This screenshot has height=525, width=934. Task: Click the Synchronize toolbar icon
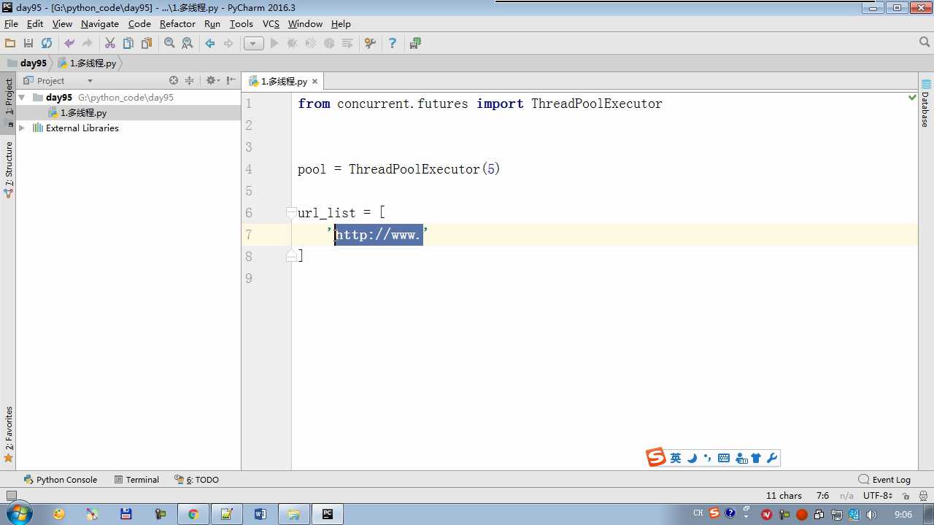[x=47, y=44]
